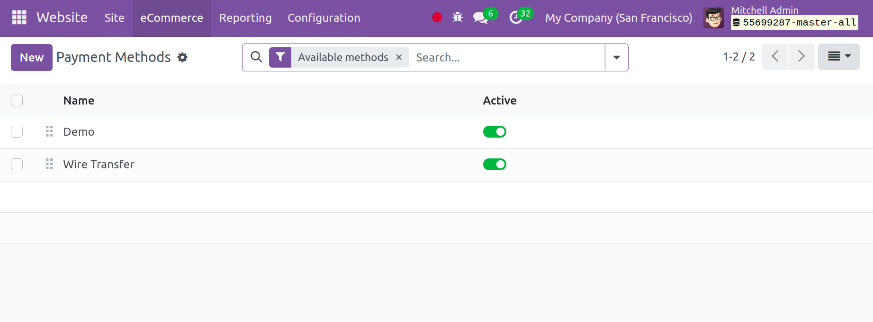
Task: Open the Wire Transfer payment method
Action: point(99,165)
